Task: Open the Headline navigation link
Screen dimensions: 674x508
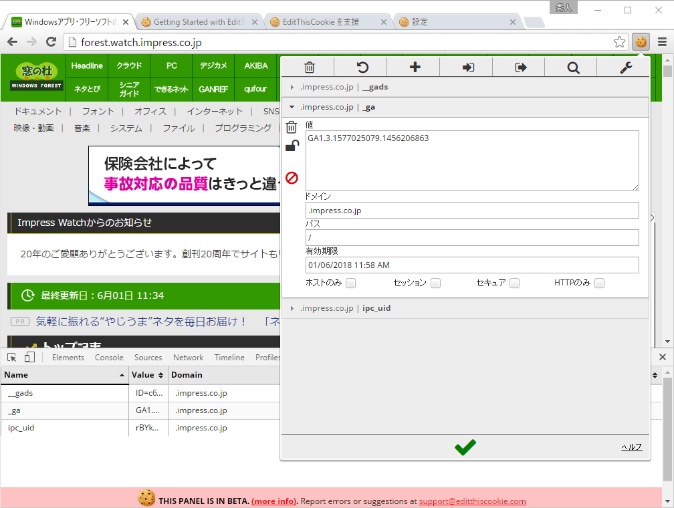Action: pyautogui.click(x=87, y=66)
